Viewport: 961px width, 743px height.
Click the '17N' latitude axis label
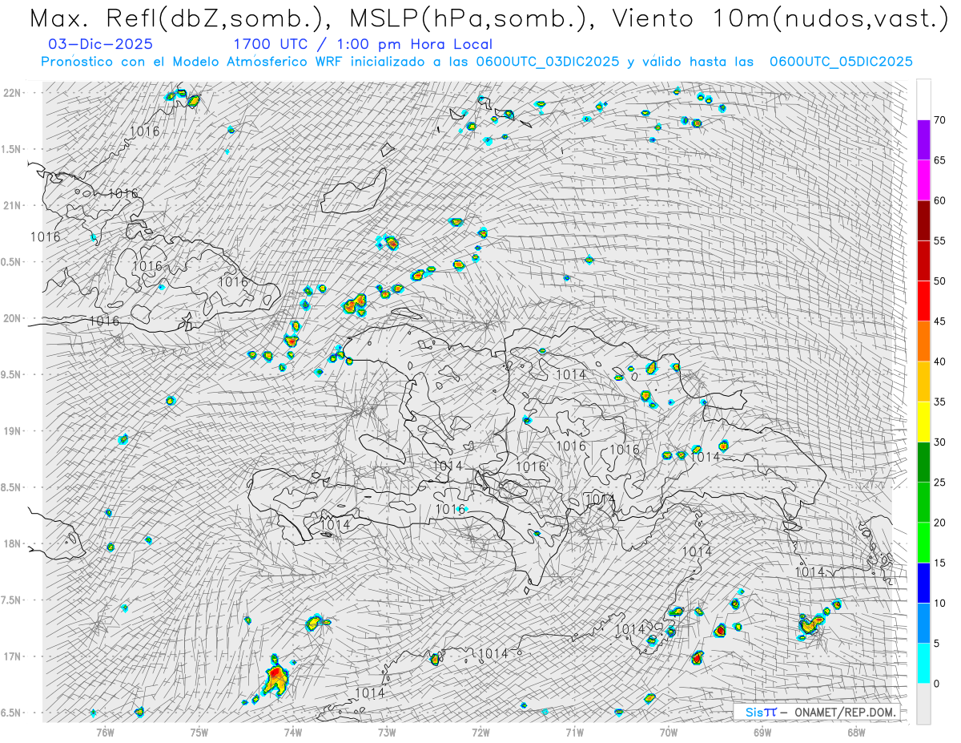(x=13, y=656)
